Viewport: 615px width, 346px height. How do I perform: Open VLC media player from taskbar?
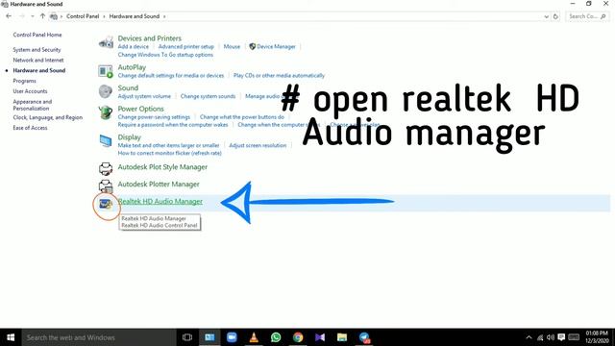(x=254, y=337)
